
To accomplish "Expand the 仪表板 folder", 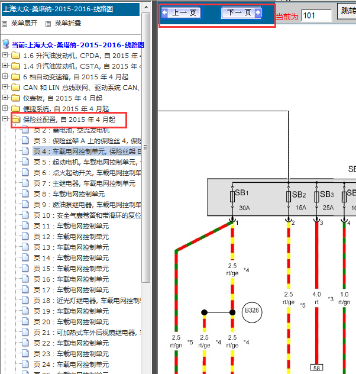I will point(5,97).
